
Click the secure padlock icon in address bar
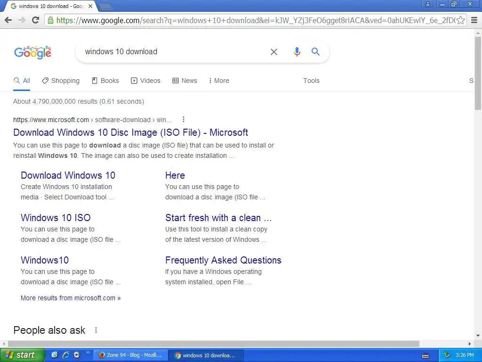click(50, 20)
